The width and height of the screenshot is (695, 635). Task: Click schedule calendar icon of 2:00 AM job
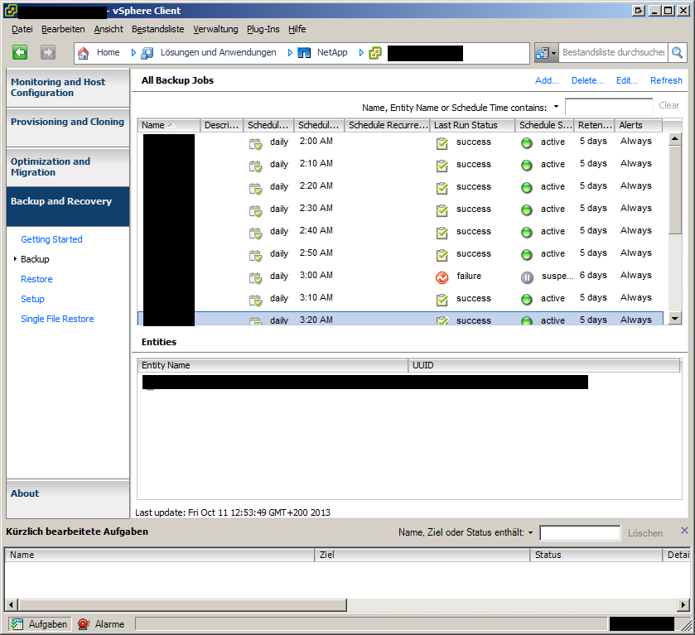point(255,143)
